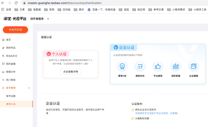The width and height of the screenshot is (208, 127).
Task: Click the 平台推荐 thumbs-up icon
Action: (158, 66)
